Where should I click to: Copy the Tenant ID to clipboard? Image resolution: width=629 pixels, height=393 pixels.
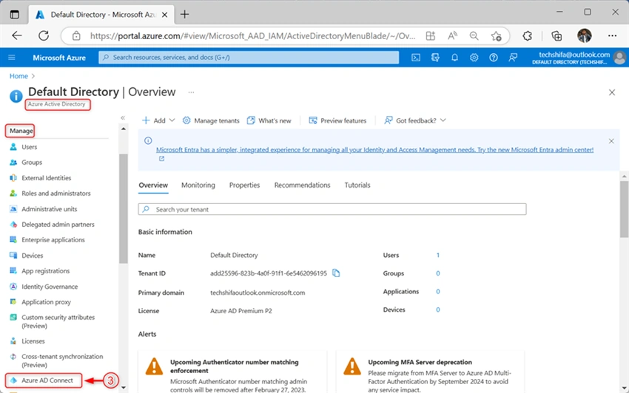[x=336, y=273]
